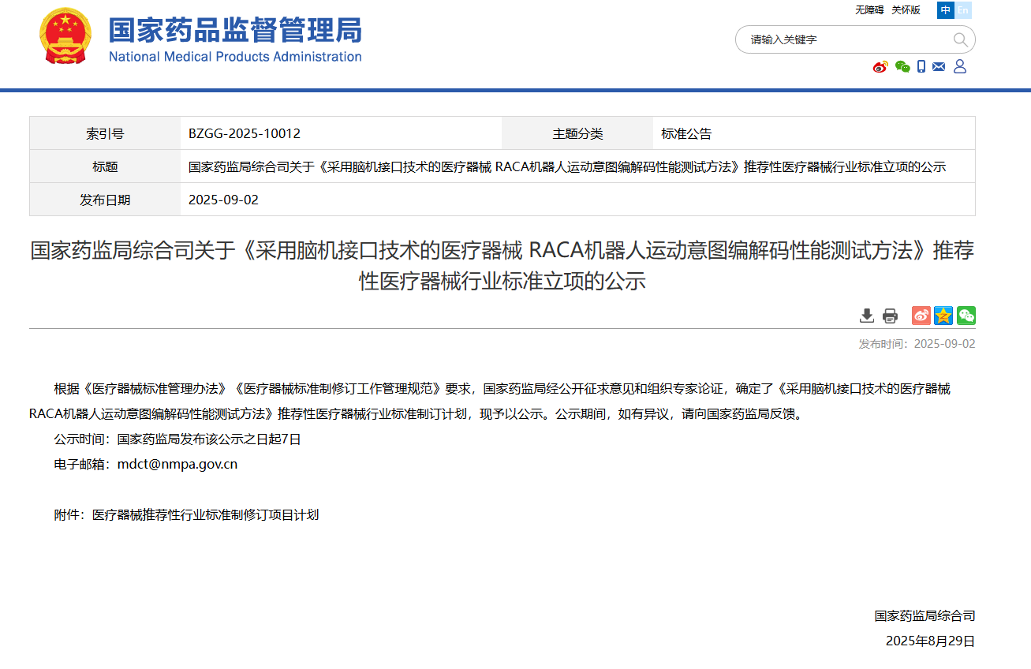This screenshot has width=1031, height=669.
Task: Download the article using download icon
Action: tap(867, 316)
